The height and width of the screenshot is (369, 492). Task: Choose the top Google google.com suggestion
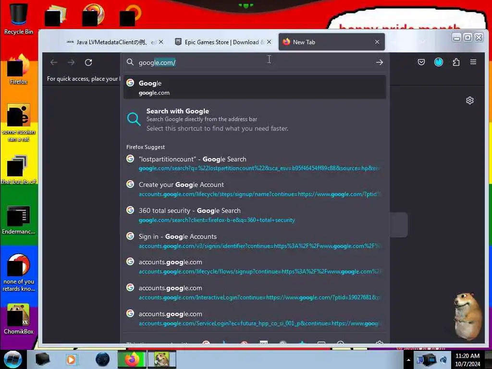pos(255,87)
